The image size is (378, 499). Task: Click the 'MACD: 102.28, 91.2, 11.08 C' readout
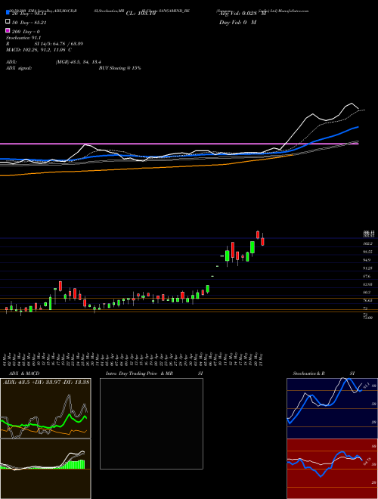pyautogui.click(x=39, y=50)
